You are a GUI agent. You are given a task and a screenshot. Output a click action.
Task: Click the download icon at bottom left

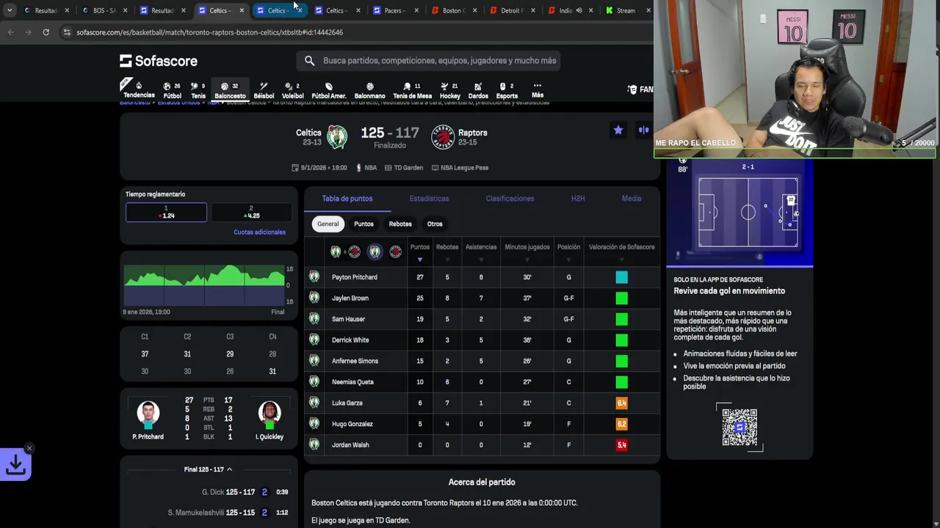point(15,464)
